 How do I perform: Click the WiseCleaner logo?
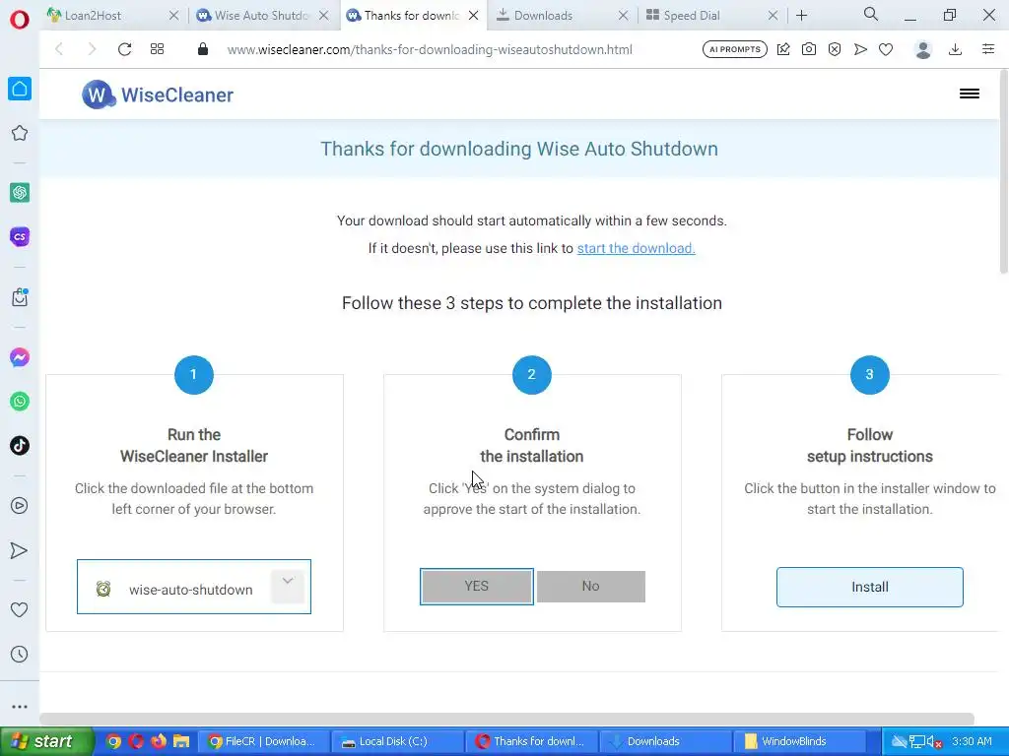point(158,94)
